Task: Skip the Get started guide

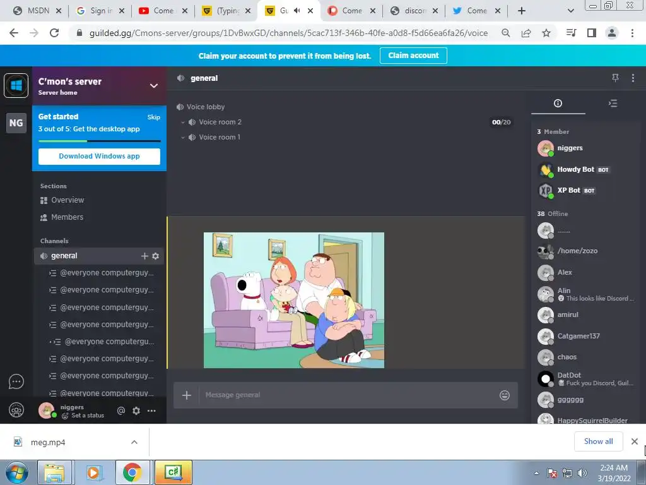Action: click(154, 117)
